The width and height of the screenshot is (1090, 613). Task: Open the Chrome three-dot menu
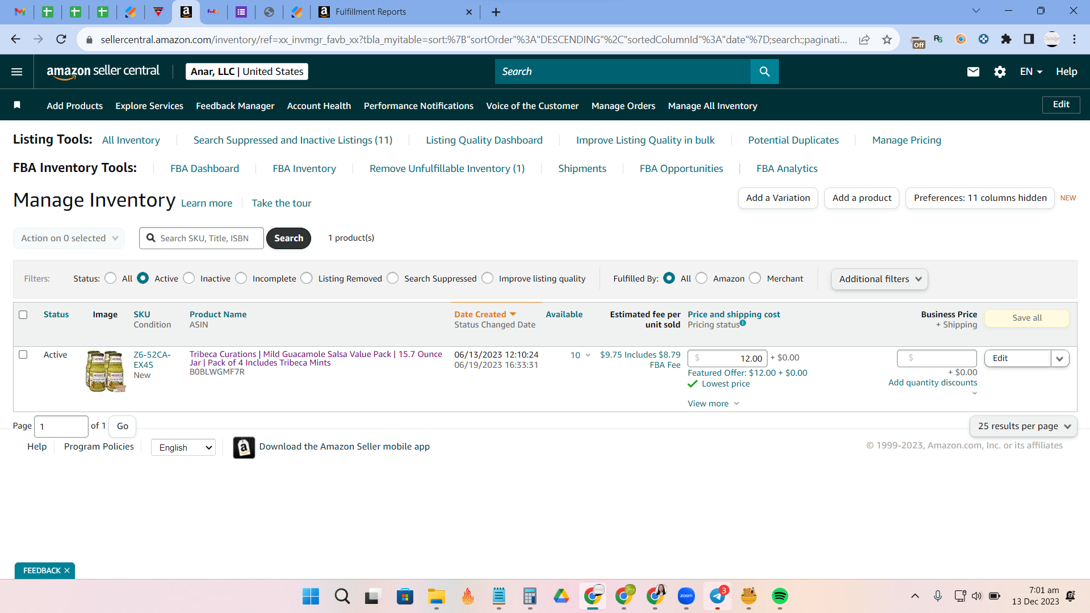(1075, 39)
